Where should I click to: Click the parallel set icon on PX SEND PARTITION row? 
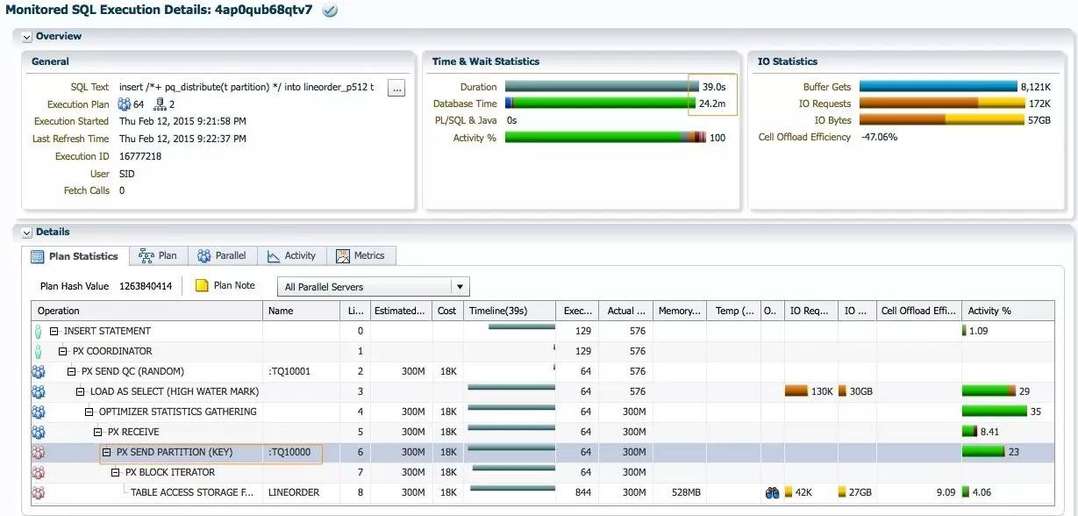(38, 453)
